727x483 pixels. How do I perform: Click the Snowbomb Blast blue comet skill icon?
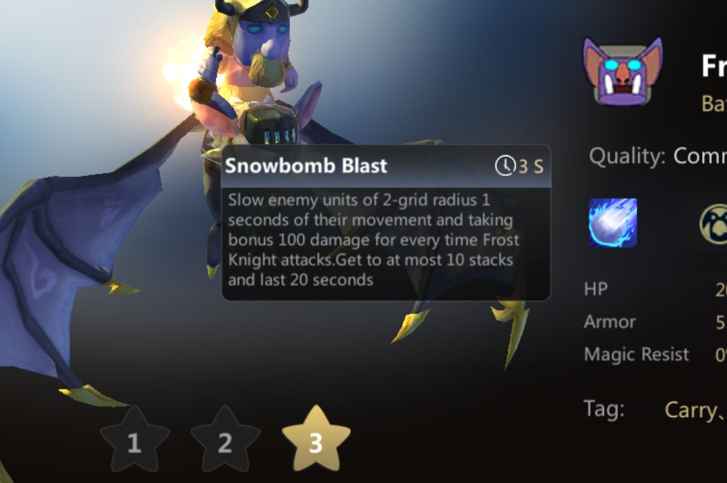coord(612,223)
